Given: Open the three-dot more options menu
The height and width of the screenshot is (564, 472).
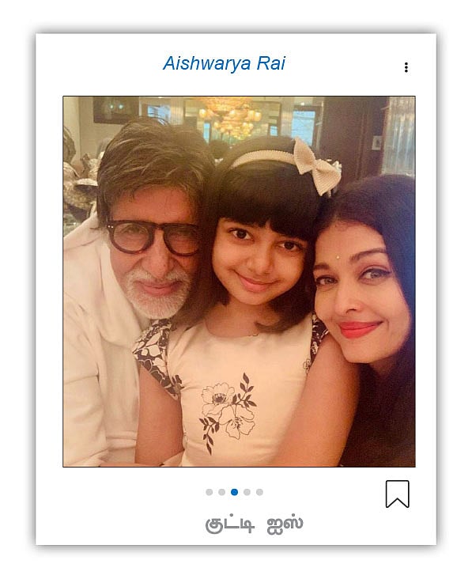Looking at the screenshot, I should pyautogui.click(x=406, y=67).
